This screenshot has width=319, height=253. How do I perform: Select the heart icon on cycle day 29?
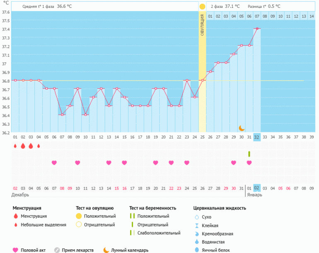pos(234,163)
